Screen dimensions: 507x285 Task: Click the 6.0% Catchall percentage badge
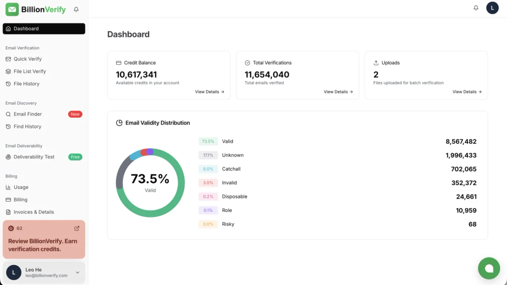[208, 169]
